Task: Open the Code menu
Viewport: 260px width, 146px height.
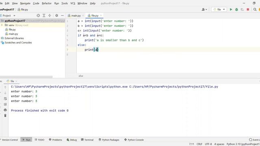Action: (36, 3)
